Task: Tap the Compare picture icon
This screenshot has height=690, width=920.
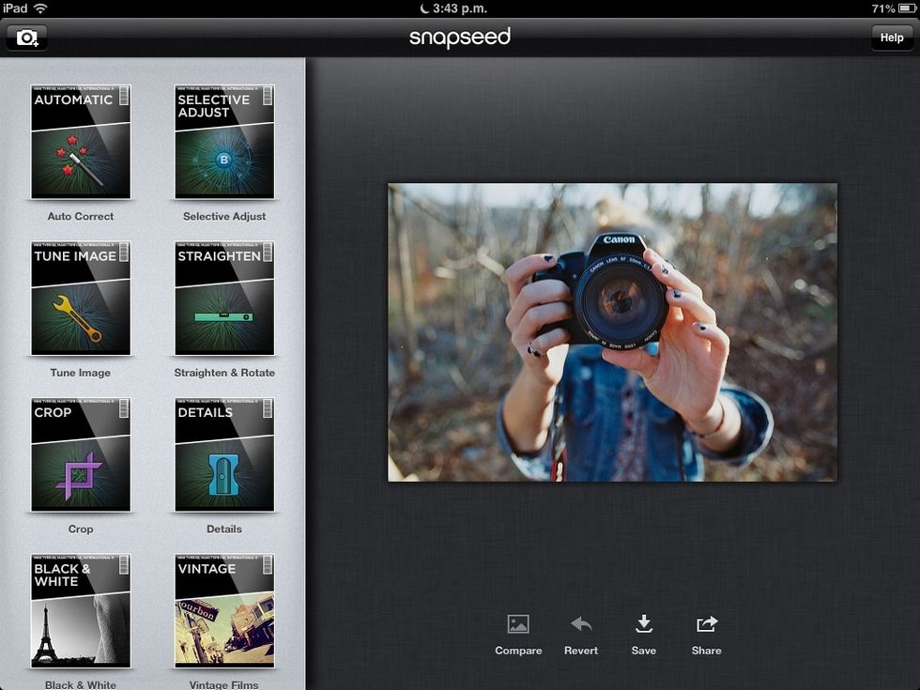Action: (x=518, y=623)
